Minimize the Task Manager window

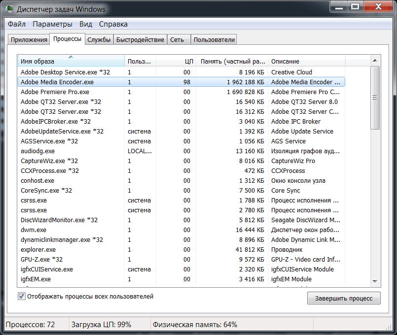[339, 7]
